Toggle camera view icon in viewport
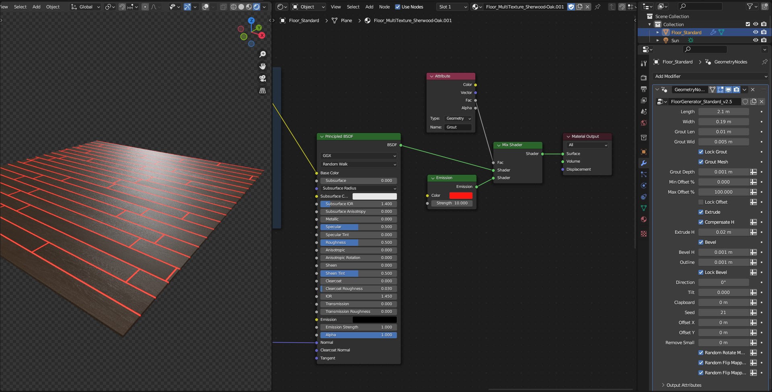 click(263, 78)
